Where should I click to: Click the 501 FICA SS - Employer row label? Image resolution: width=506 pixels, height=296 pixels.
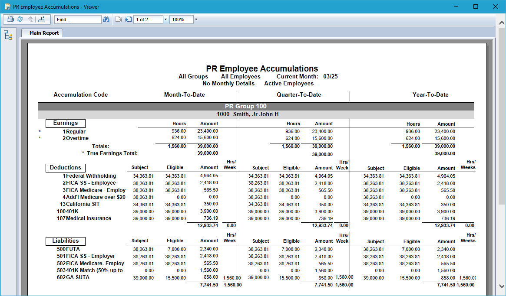(x=86, y=256)
